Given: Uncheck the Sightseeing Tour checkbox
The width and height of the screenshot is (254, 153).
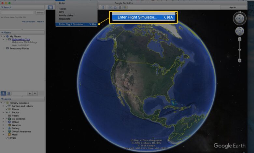Looking at the screenshot, I should [7, 39].
